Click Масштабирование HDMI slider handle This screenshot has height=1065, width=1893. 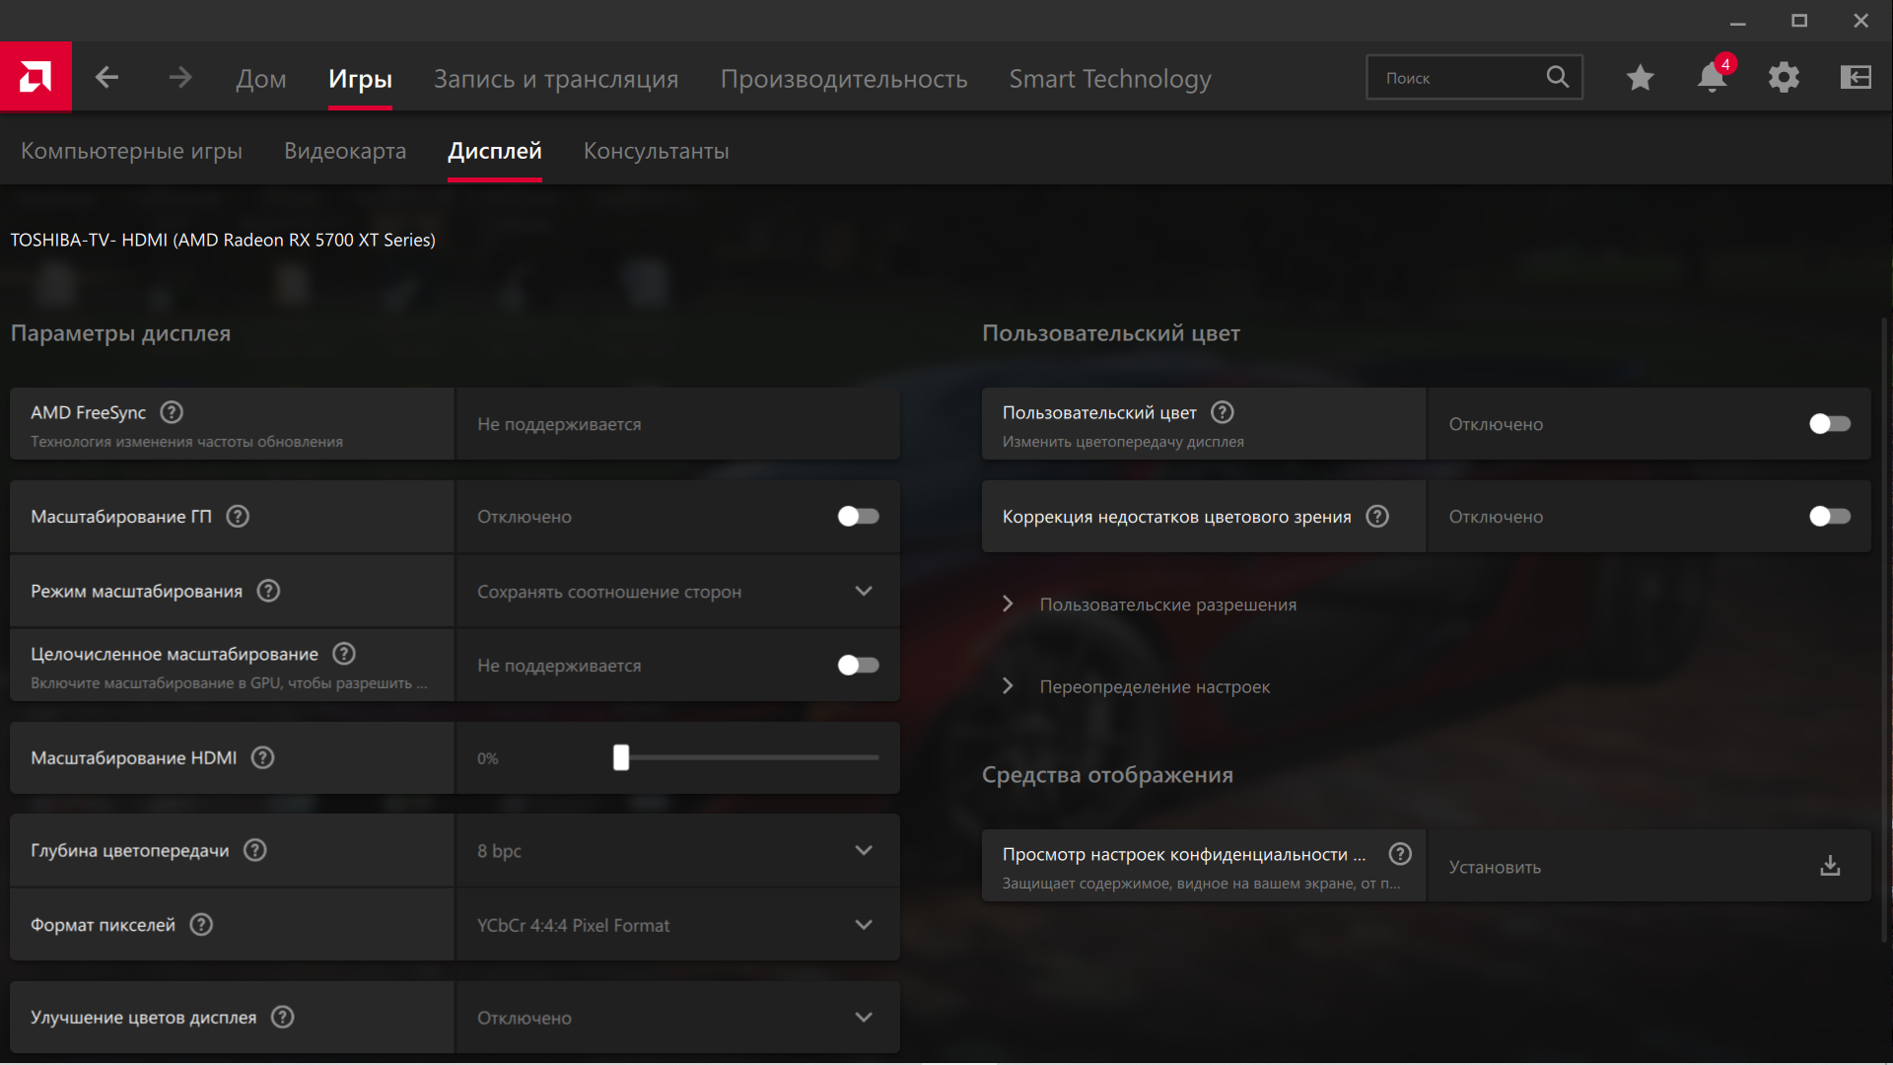click(621, 757)
